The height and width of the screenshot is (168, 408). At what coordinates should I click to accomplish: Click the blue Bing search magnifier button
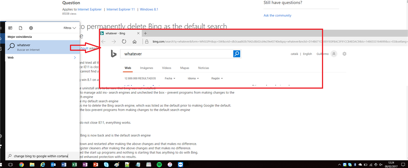point(237,54)
